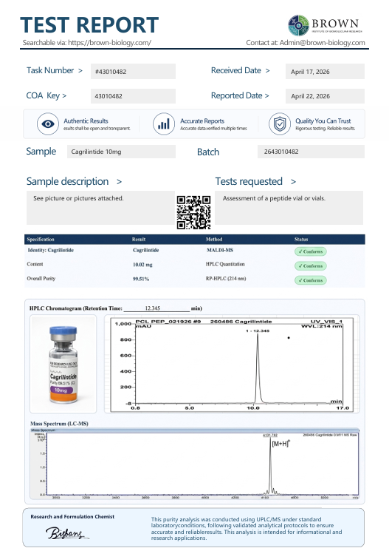Click the Specification column header
389x548 pixels.
point(41,240)
